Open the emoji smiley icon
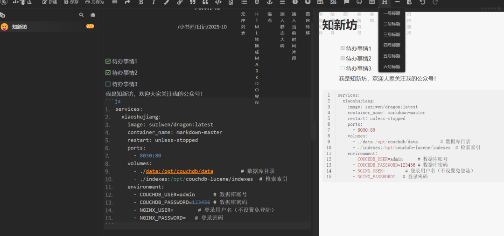The height and width of the screenshot is (236, 504). click(359, 2)
